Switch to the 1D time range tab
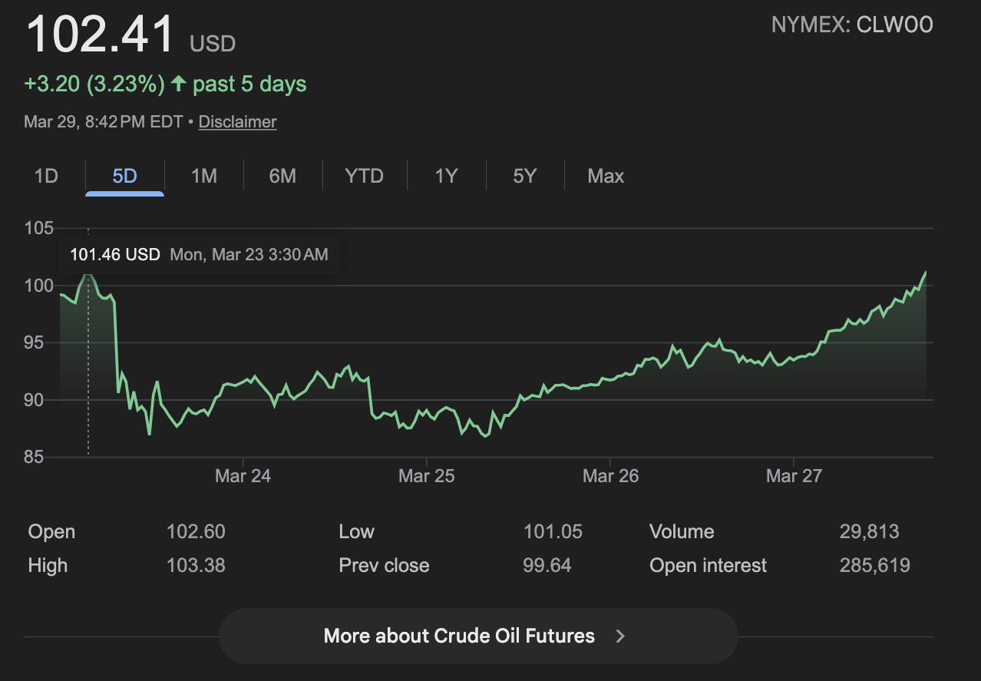The width and height of the screenshot is (981, 681). (46, 176)
